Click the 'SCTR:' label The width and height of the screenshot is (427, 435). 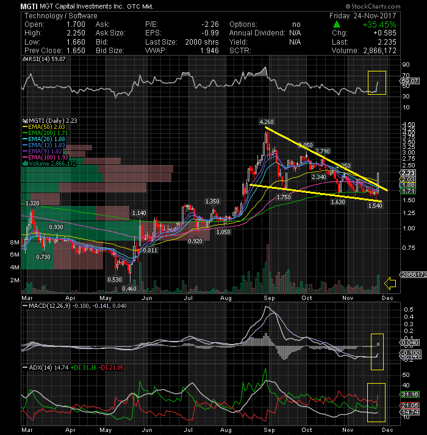[240, 51]
